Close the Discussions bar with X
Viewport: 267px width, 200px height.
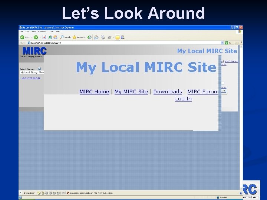(x=20, y=193)
